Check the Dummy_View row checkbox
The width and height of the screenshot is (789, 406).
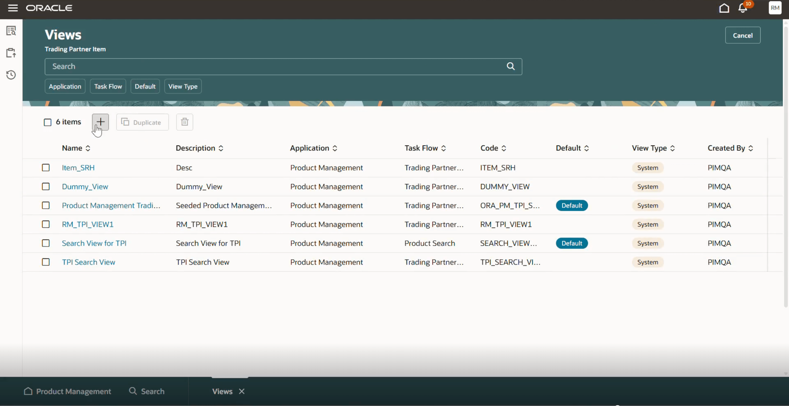[46, 187]
